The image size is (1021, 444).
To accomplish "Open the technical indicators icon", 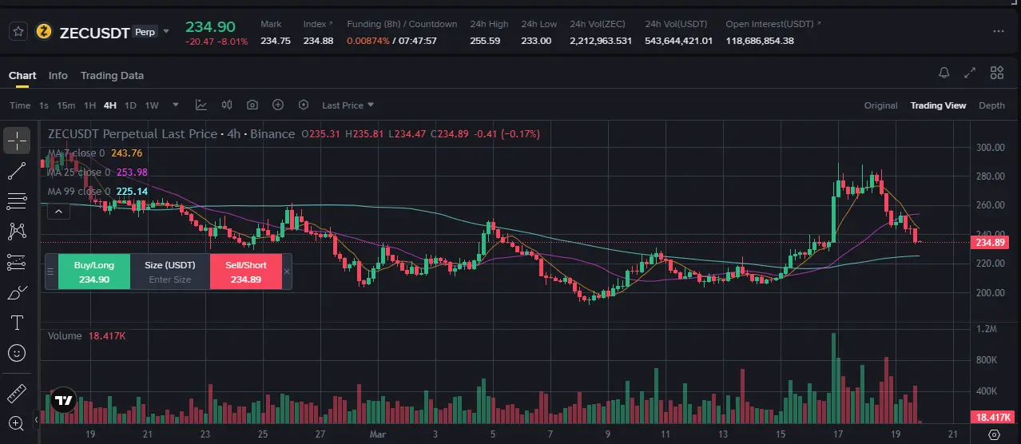I will pos(201,105).
